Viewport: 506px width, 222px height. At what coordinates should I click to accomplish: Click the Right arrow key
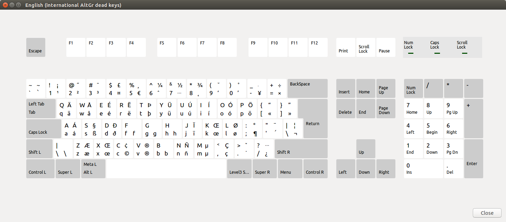pyautogui.click(x=386, y=169)
